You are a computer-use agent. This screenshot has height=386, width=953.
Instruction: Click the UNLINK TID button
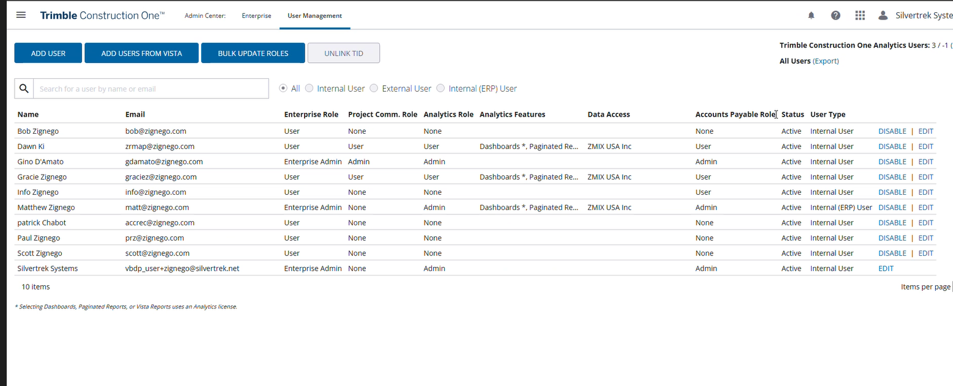pyautogui.click(x=344, y=53)
